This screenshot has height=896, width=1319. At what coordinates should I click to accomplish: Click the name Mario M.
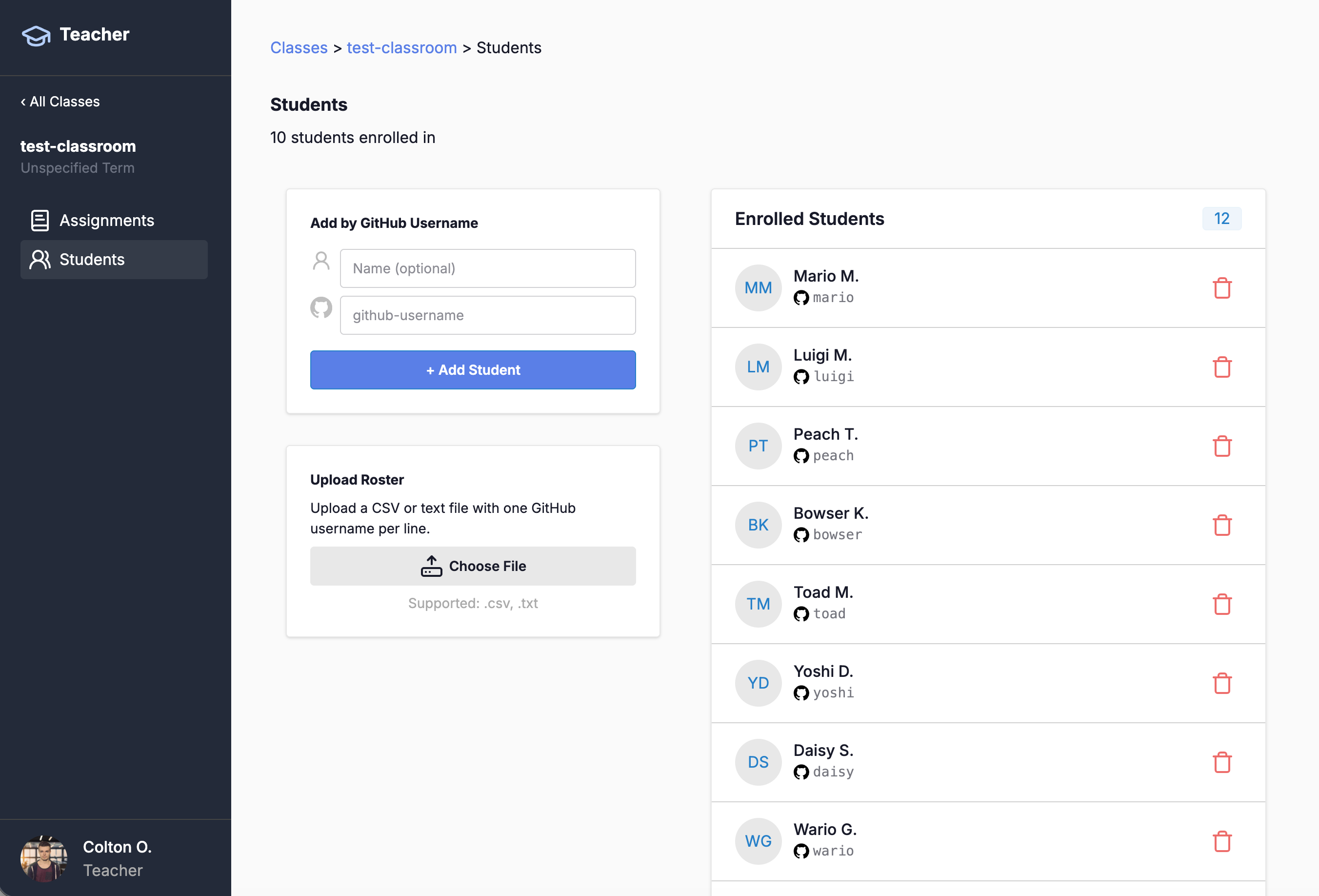826,276
